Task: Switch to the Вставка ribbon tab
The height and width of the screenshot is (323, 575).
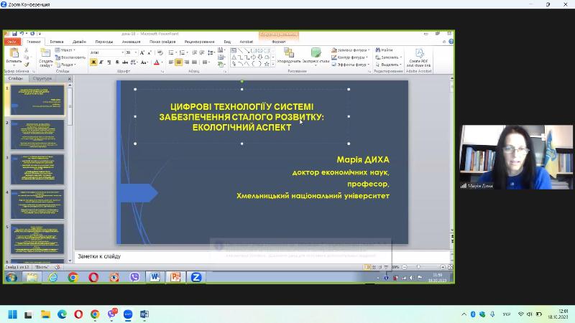Action: click(x=56, y=42)
